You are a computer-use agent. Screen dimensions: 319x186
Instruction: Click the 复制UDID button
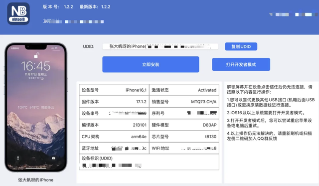click(x=241, y=46)
